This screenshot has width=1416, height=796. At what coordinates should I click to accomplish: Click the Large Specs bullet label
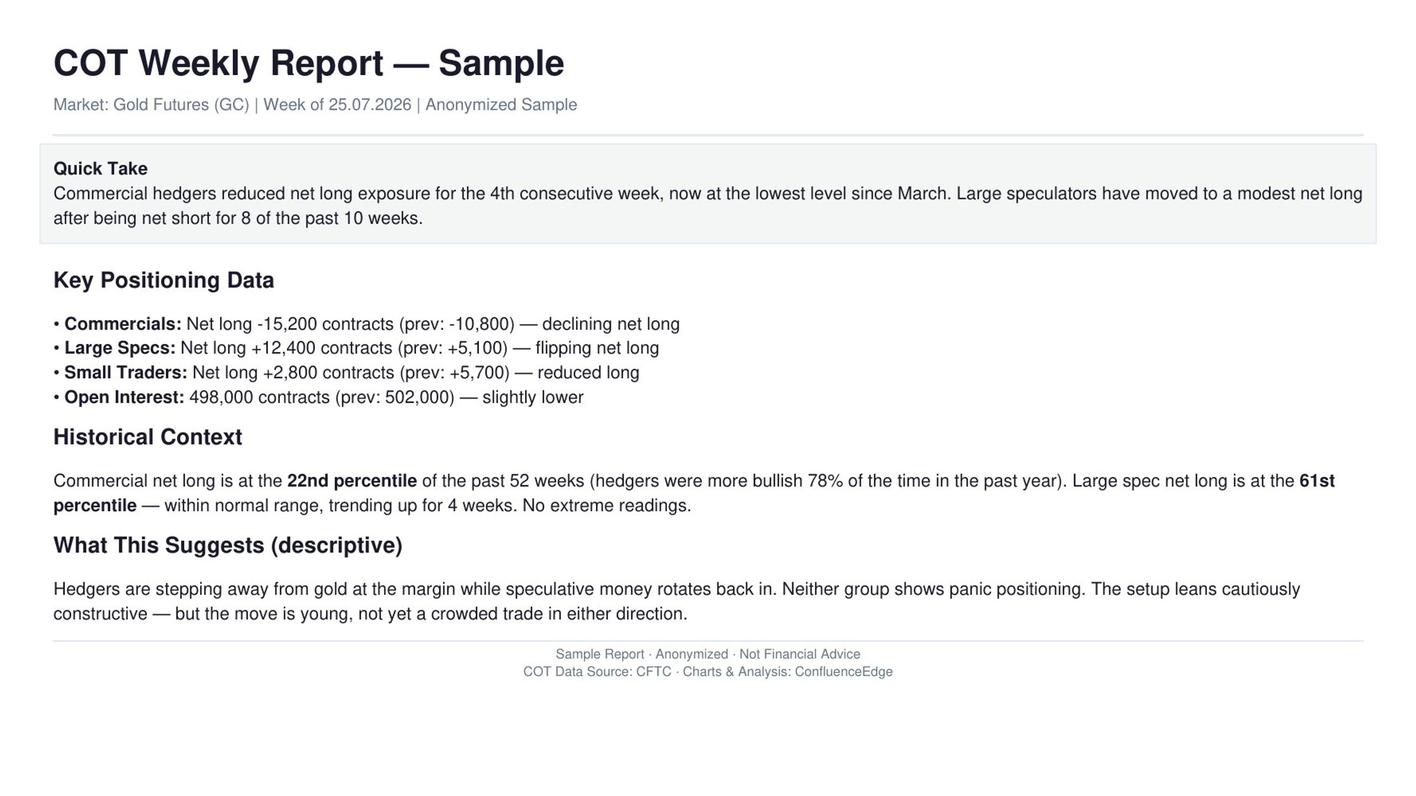pyautogui.click(x=120, y=348)
